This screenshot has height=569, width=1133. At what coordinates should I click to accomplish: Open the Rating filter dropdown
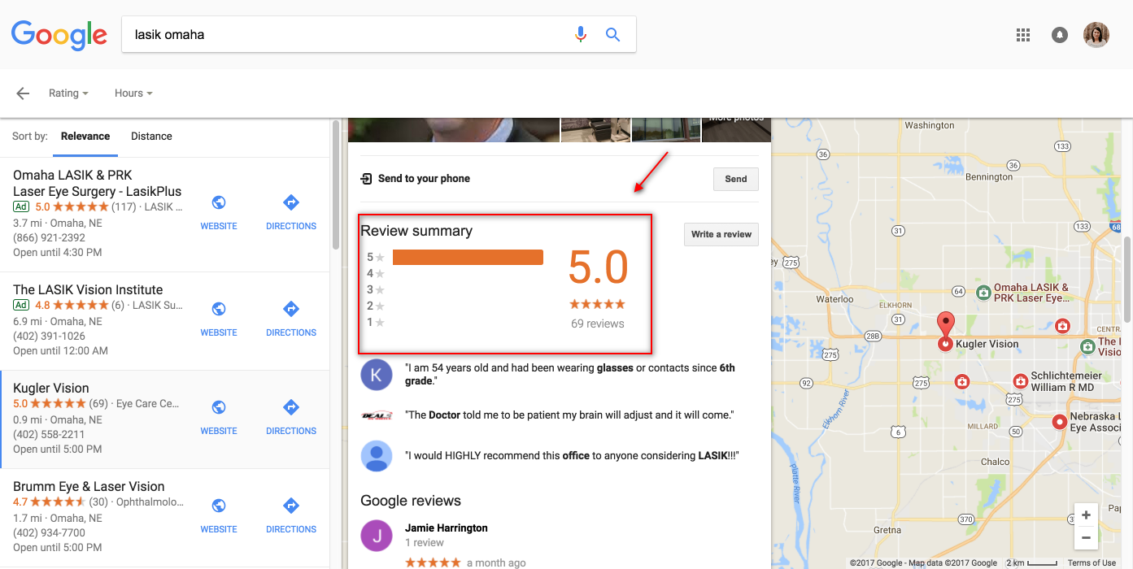pos(68,93)
